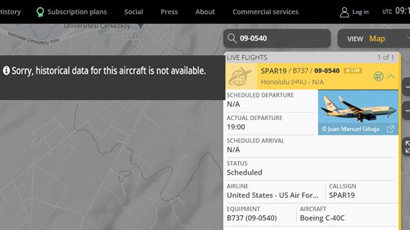Image resolution: width=410 pixels, height=230 pixels.
Task: Collapse the SPAR19 flight details chevron
Action: [x=391, y=76]
